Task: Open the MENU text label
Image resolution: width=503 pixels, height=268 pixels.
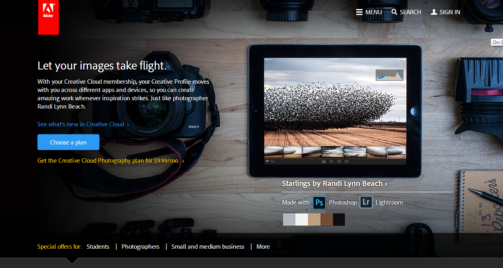Action: [x=374, y=12]
